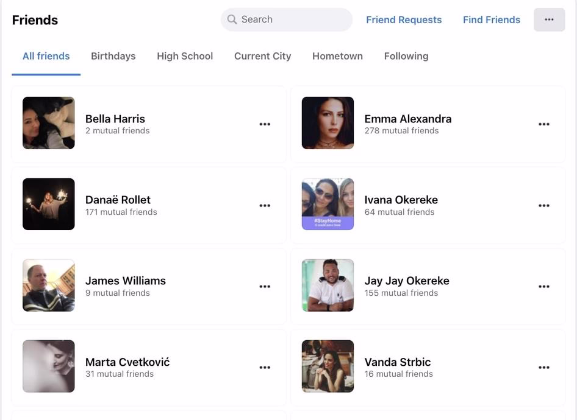Click the options icon next to Bella Harris
577x420 pixels.
(x=265, y=124)
